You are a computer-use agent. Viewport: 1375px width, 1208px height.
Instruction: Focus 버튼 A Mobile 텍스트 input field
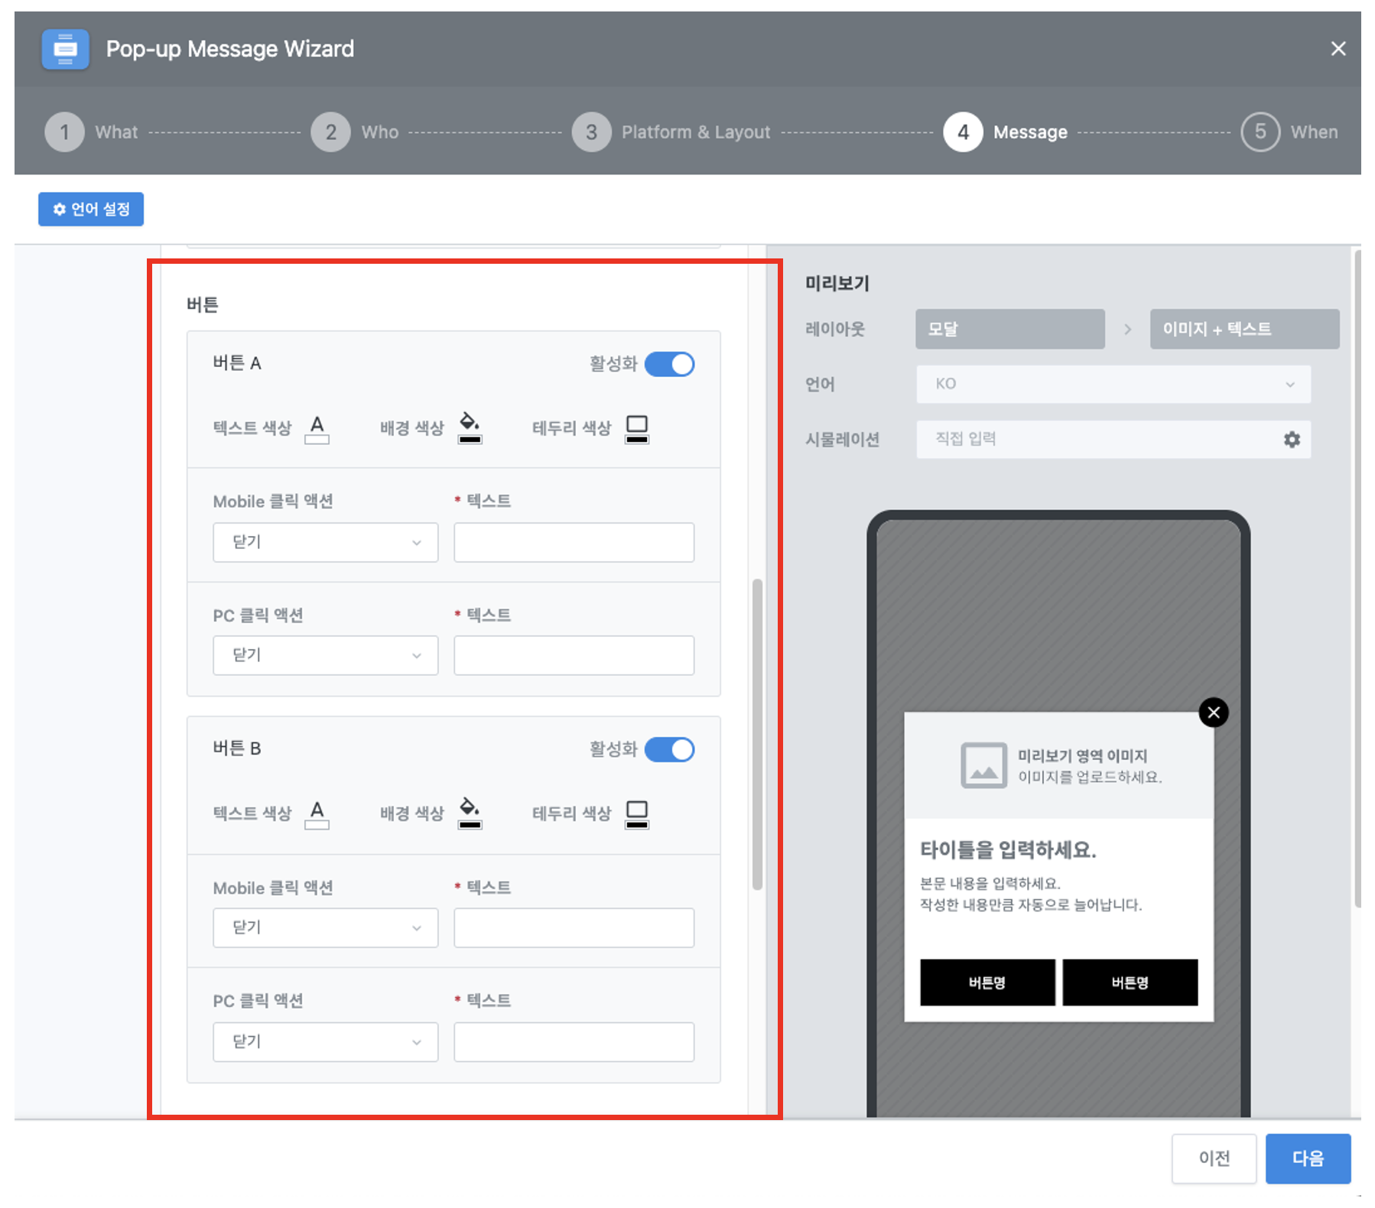click(574, 542)
